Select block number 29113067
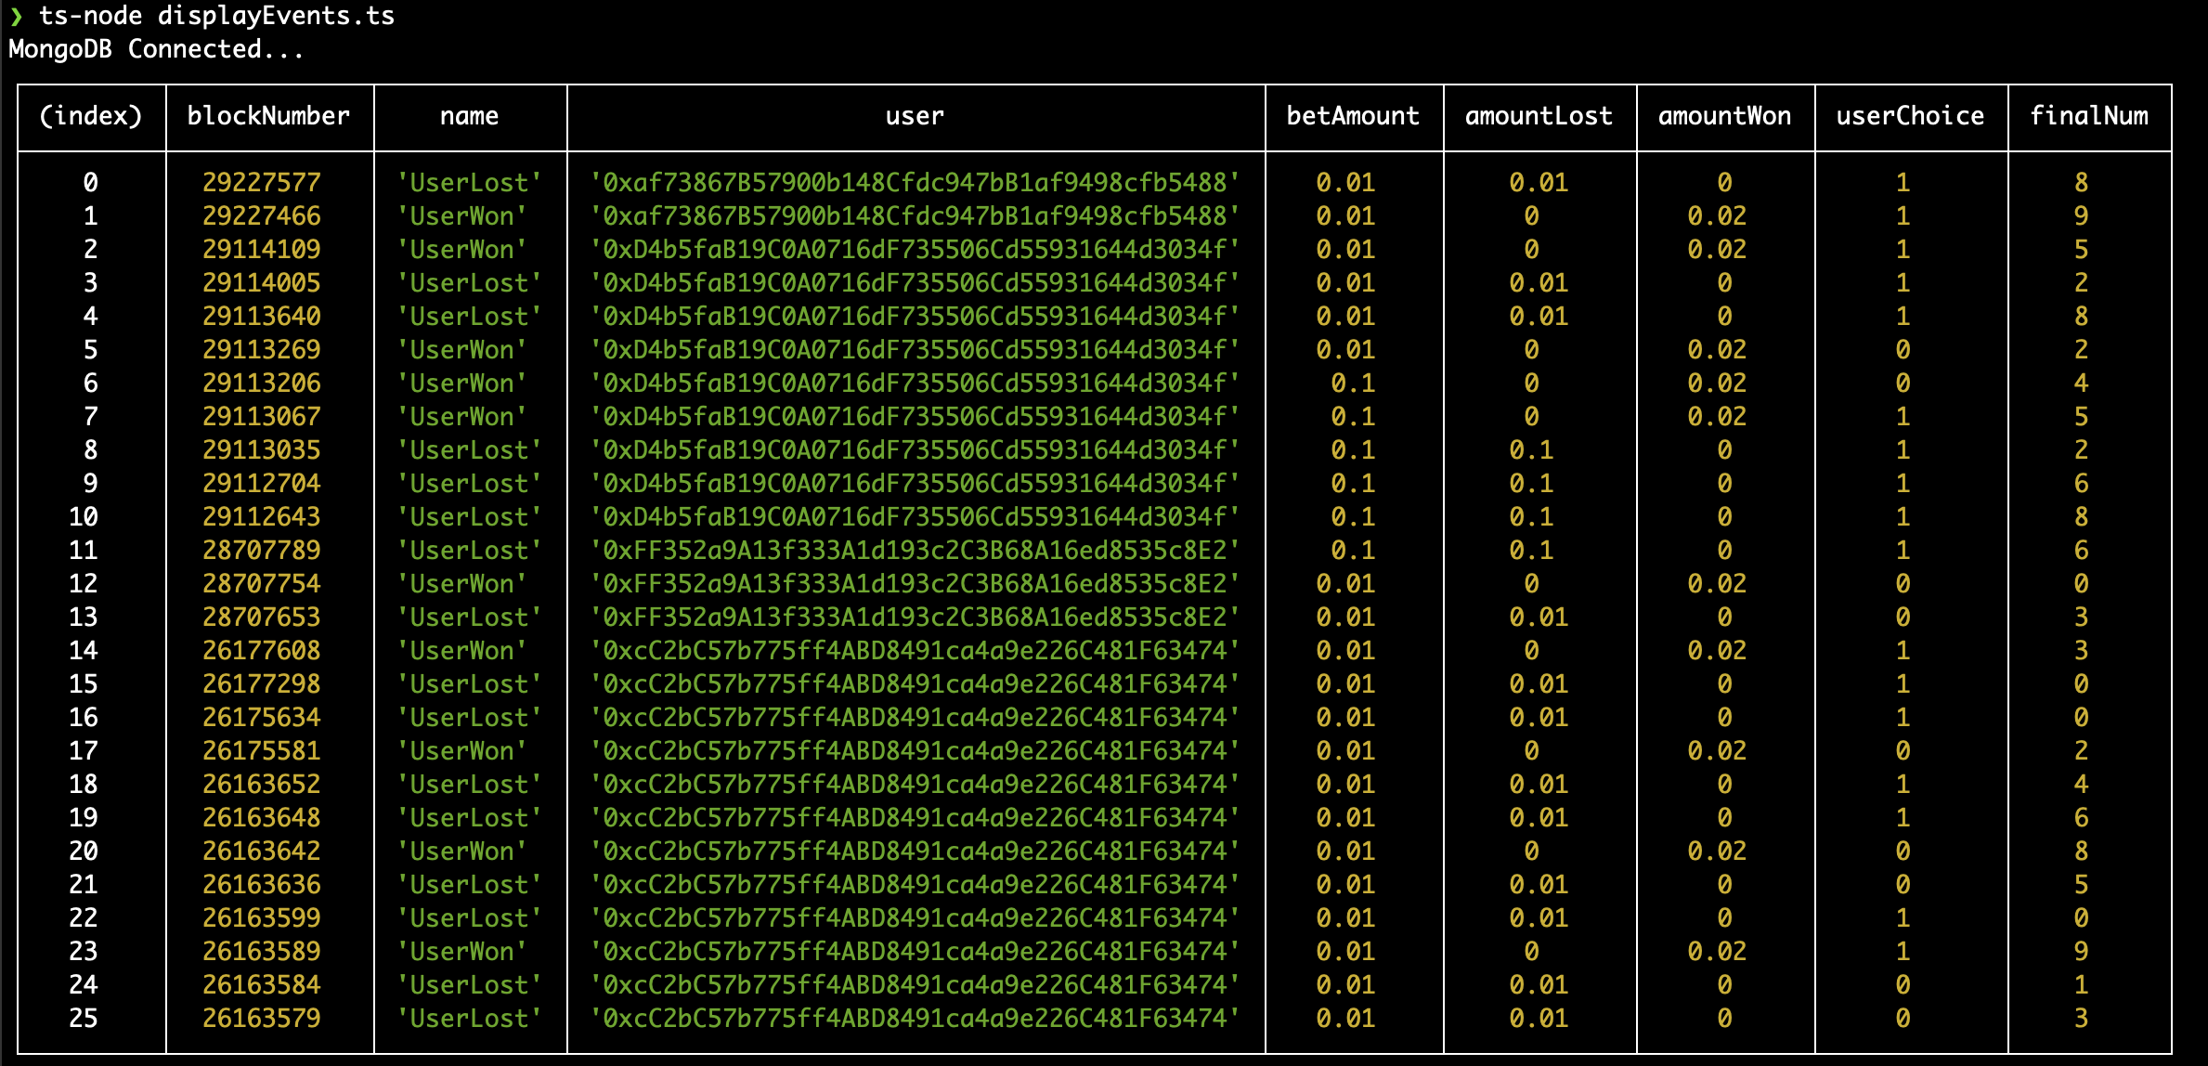This screenshot has width=2208, height=1066. (262, 417)
